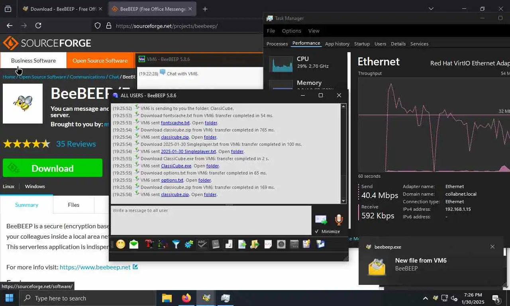
Task: Open the chat text color picker icon
Action: pyautogui.click(x=163, y=244)
